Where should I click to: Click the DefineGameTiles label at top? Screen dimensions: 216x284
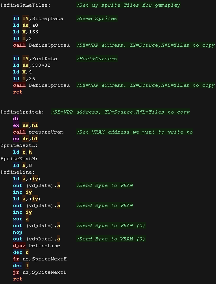click(26, 5)
